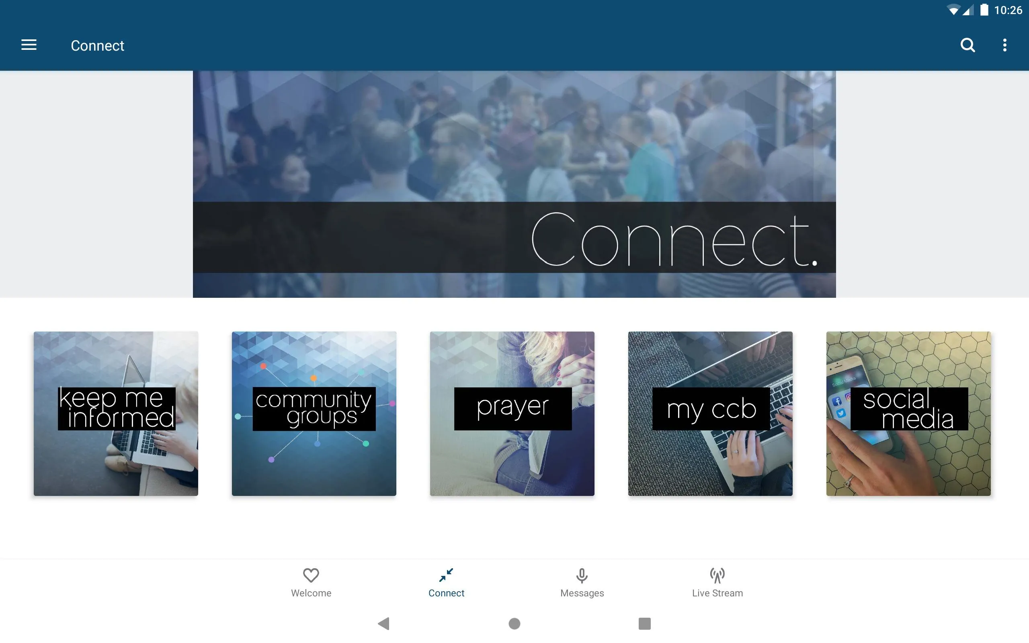Tap the Android home button

click(x=514, y=624)
